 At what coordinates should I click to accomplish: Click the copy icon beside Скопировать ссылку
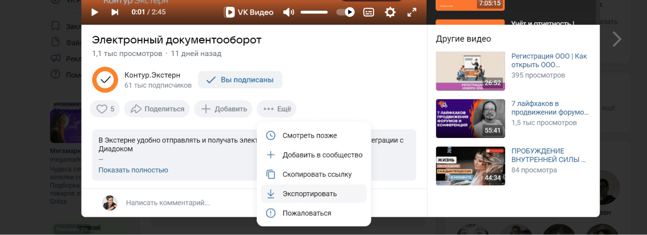pos(271,174)
